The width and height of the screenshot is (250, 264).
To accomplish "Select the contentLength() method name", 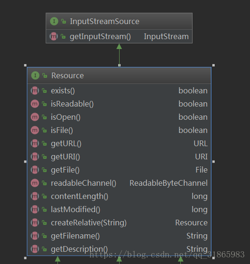I will [80, 197].
